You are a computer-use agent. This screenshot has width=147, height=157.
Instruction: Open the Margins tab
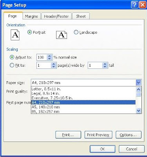[x=31, y=16]
